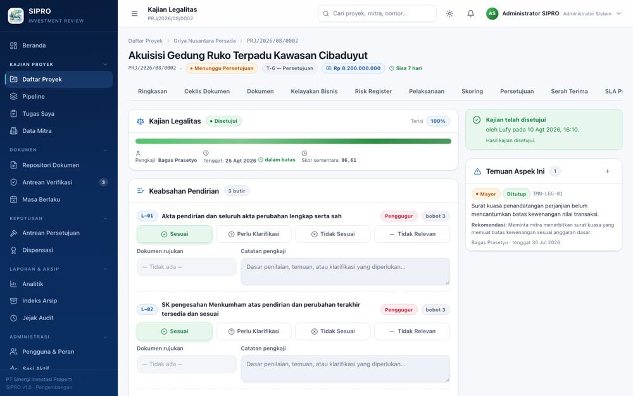The image size is (633, 396).
Task: Select Tidak Sesuai for item L-02
Action: pos(333,331)
